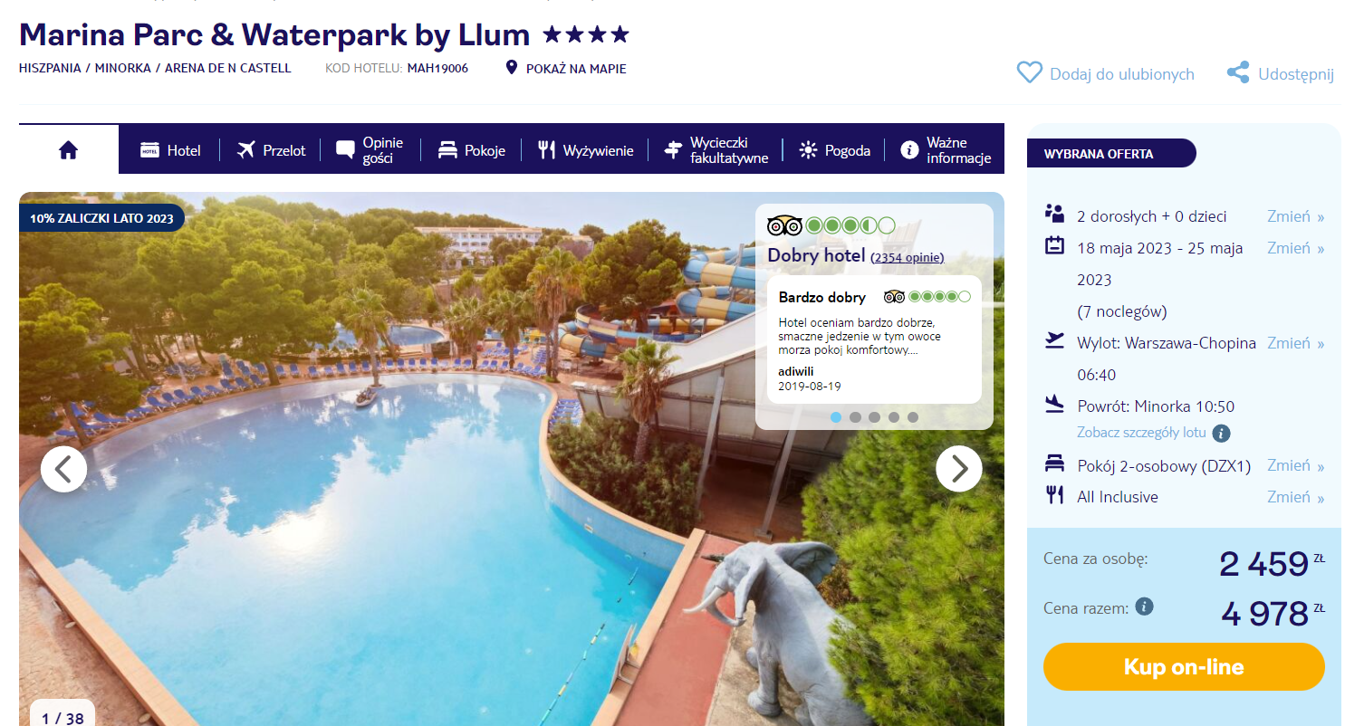Image resolution: width=1345 pixels, height=726 pixels.
Task: Click map pin icon Pokaż na mapie
Action: (511, 68)
